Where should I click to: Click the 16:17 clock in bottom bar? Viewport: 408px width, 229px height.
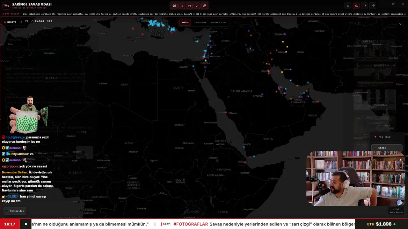[10, 224]
